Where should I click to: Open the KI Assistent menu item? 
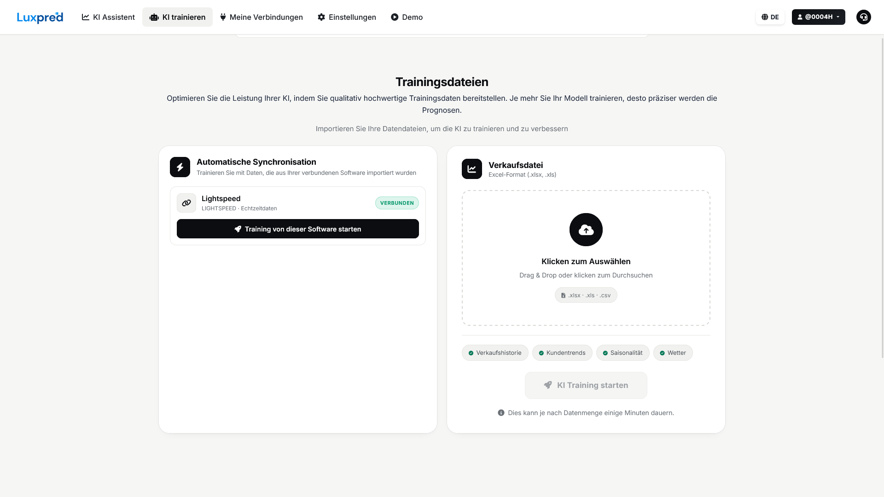108,17
